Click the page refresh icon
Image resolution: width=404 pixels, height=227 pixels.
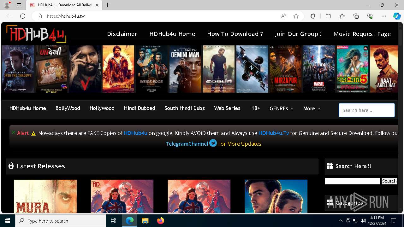coord(23,16)
